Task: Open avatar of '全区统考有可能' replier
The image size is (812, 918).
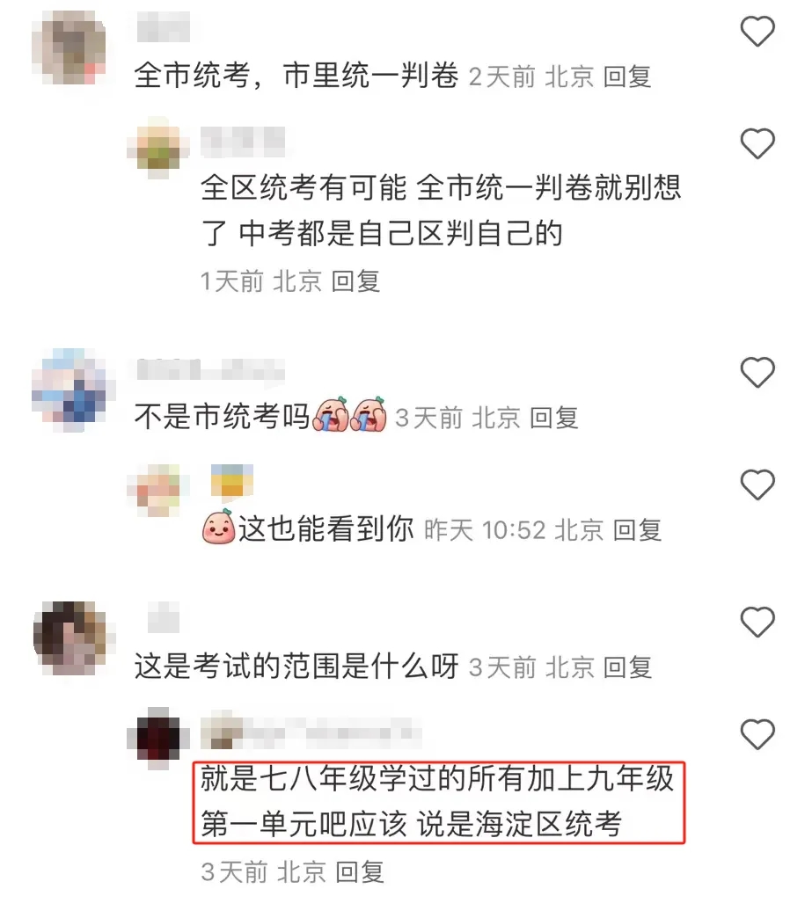Action: click(x=158, y=148)
